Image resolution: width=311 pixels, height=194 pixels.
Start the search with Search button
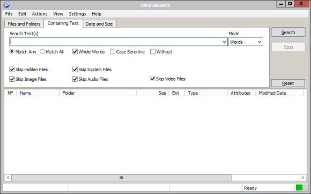pyautogui.click(x=288, y=32)
